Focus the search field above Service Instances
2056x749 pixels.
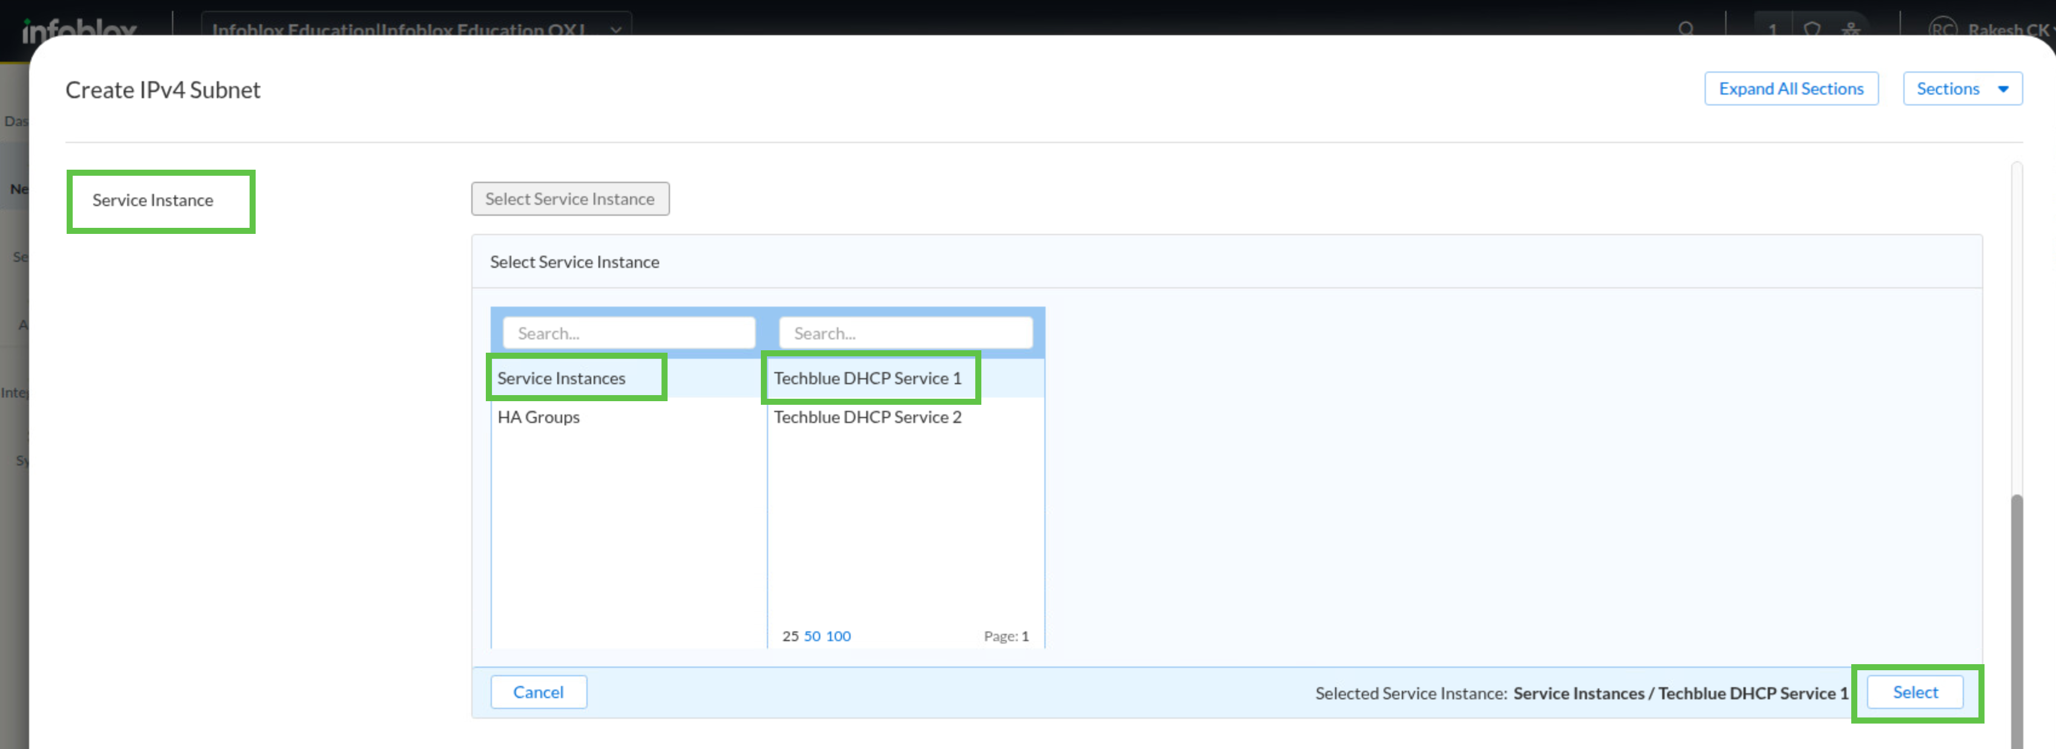(629, 333)
